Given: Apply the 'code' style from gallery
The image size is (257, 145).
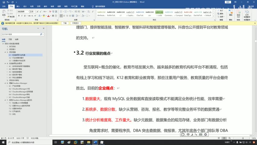Looking at the screenshot, I should pyautogui.click(x=159, y=13).
